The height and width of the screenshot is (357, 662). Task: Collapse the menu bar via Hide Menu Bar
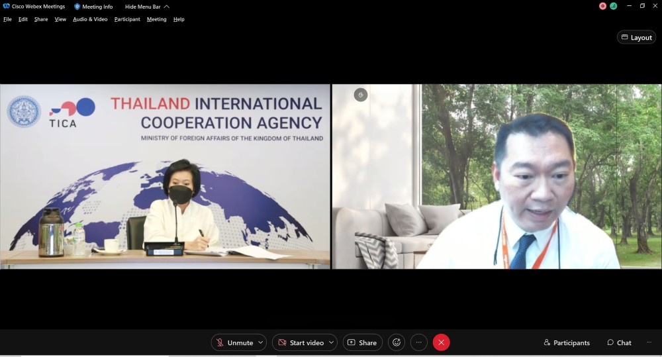147,7
